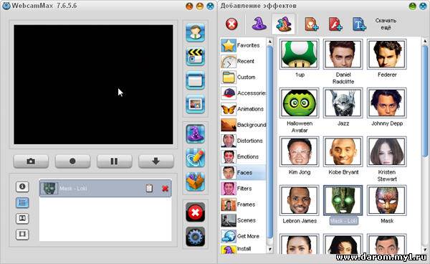This screenshot has height=264, width=430.
Task: Open the purple wizard hat effects icon in sidebar
Action: (x=195, y=134)
